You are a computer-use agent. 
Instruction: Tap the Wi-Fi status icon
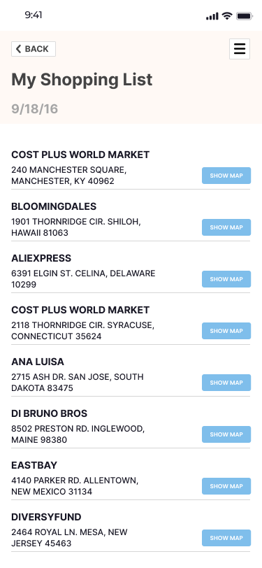click(227, 15)
